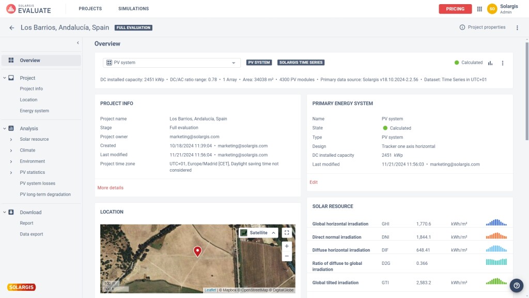Click the back arrow beside Los Barrios
The height and width of the screenshot is (298, 529).
11,27
